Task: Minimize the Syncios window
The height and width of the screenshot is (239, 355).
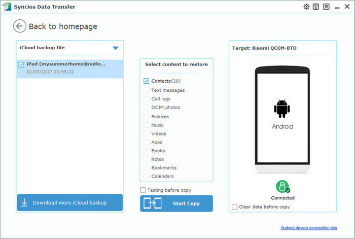Action: [337, 7]
